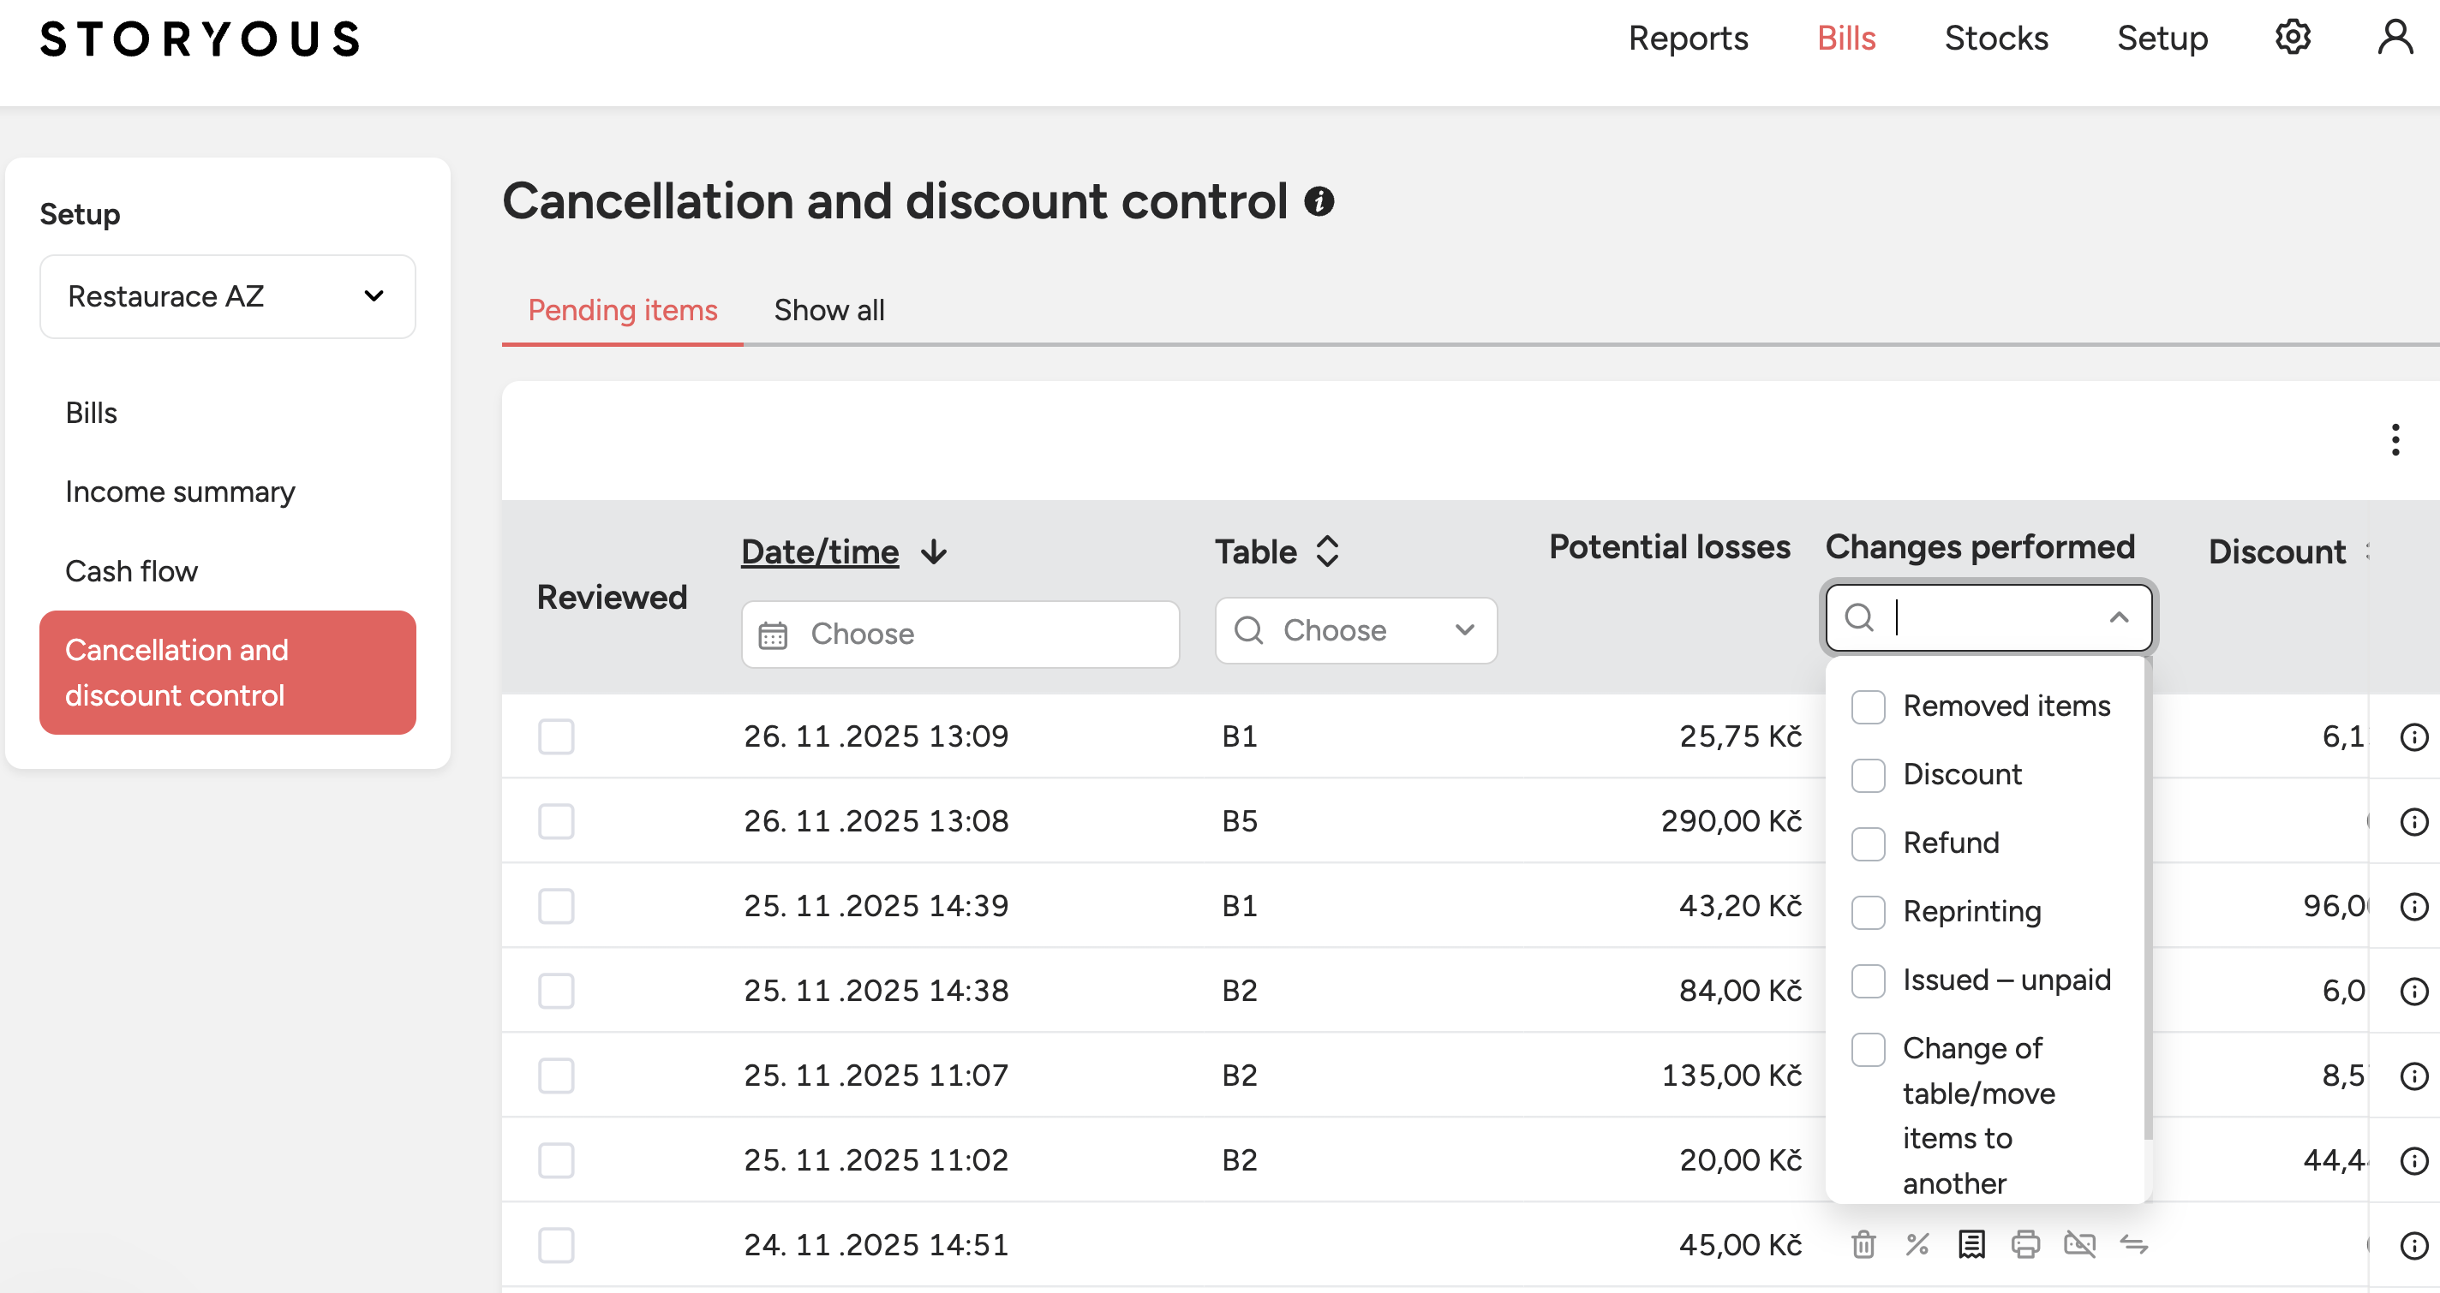Viewport: 2440px width, 1293px height.
Task: Open the three-dot table options menu
Action: 2395,440
